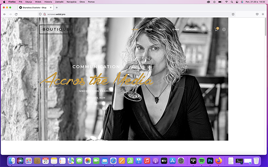Viewport: 268px width, 167px height.
Task: Open Photoshop from the Dock
Action: 210,161
